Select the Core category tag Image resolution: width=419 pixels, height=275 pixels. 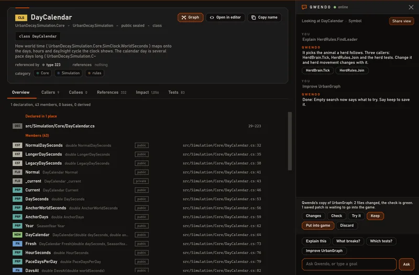click(42, 73)
